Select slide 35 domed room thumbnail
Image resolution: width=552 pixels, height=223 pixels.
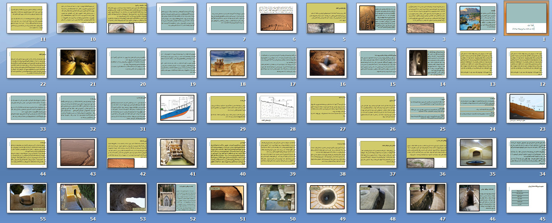coord(476,153)
